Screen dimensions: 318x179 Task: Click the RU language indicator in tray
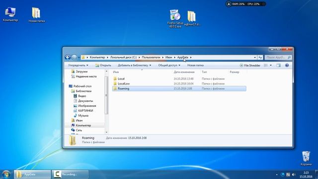point(288,175)
